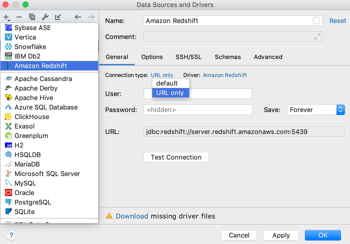Click the MySQL dolphin icon in the list
This screenshot has width=350, height=244.
8,183
